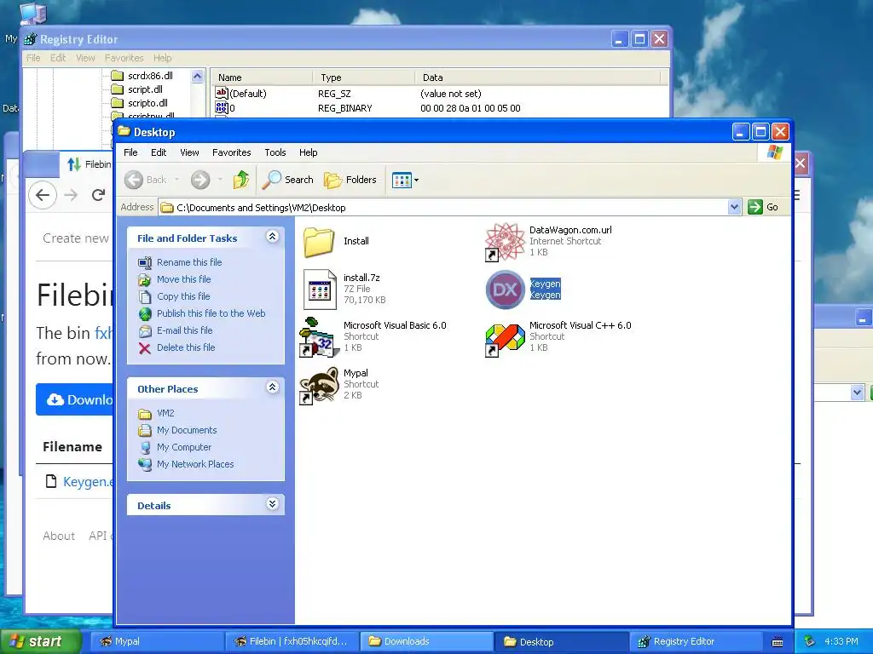Open File menu in Desktop window
This screenshot has width=873, height=654.
click(130, 152)
